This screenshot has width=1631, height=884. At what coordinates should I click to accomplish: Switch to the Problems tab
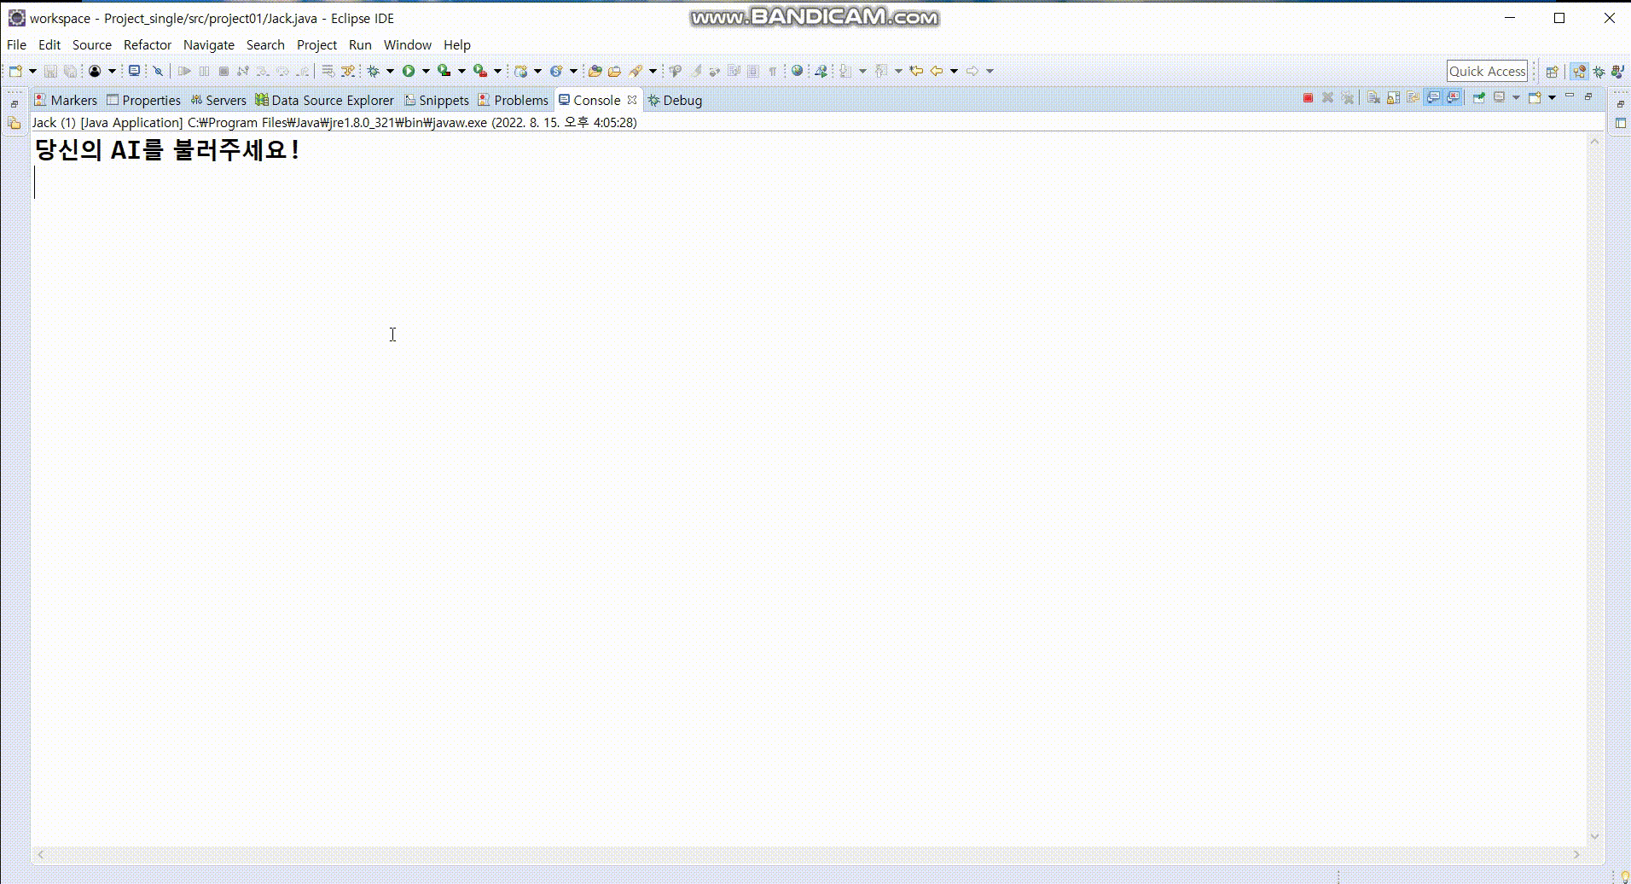tap(513, 100)
